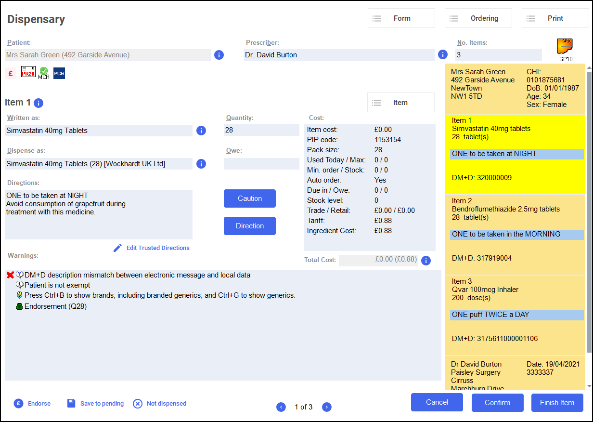Expand the Print menu
The width and height of the screenshot is (593, 422).
555,18
